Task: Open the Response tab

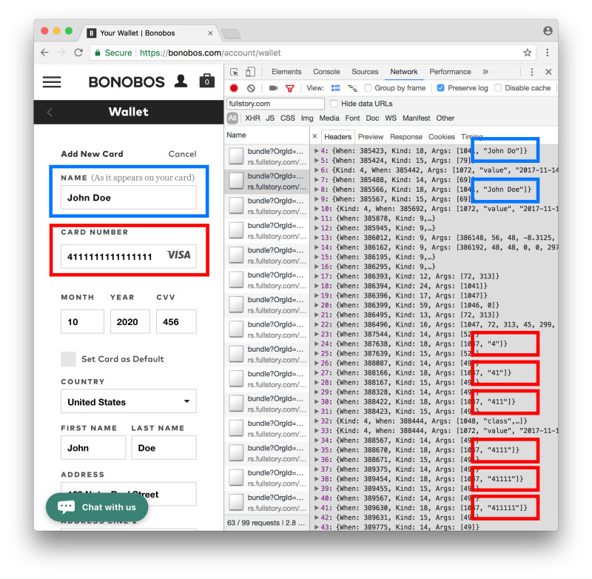Action: (406, 137)
